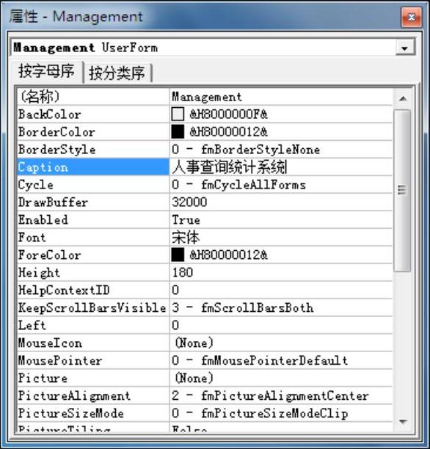The image size is (430, 449).
Task: Click the PictureAlignment value field
Action: [x=281, y=395]
